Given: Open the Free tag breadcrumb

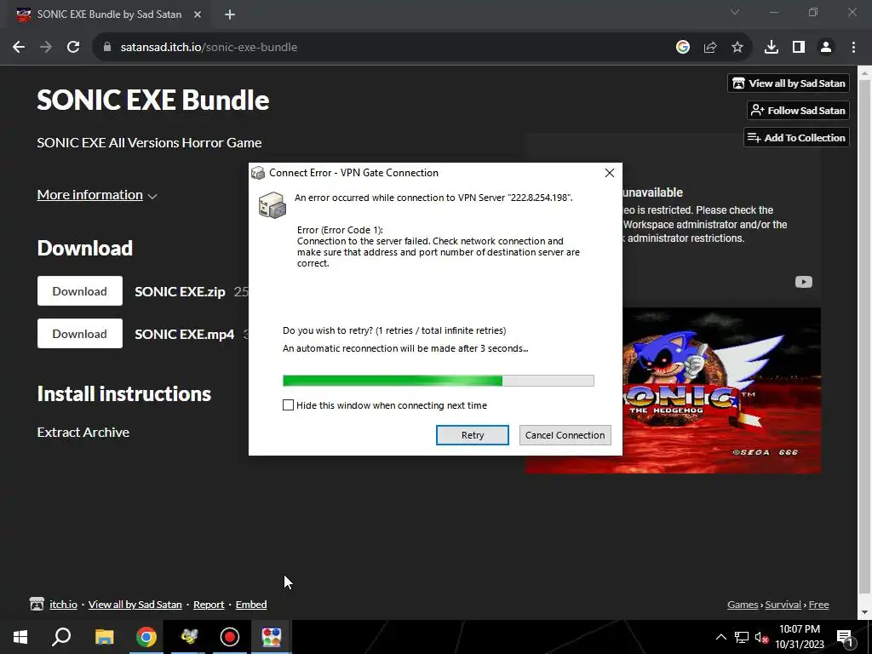Looking at the screenshot, I should tap(818, 605).
